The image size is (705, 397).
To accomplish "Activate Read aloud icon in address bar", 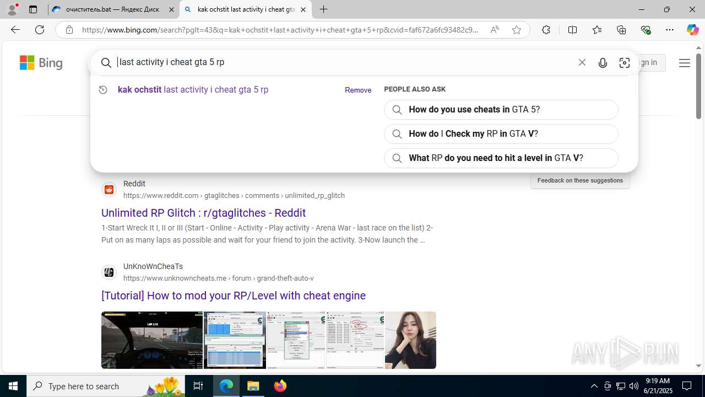I will [x=495, y=30].
